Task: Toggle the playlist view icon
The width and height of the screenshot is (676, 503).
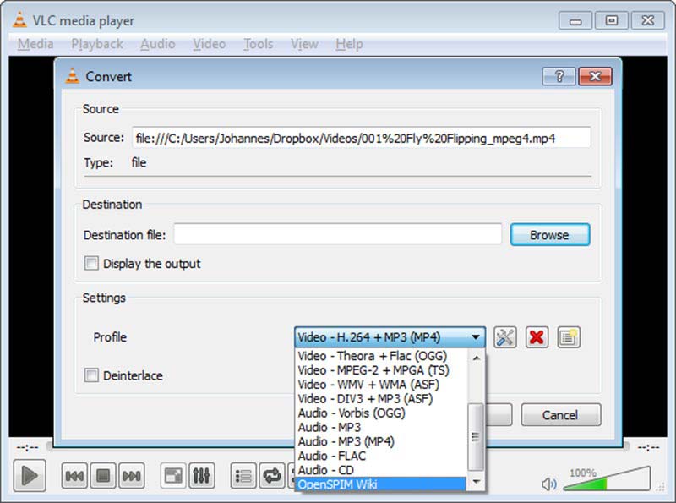Action: click(243, 475)
